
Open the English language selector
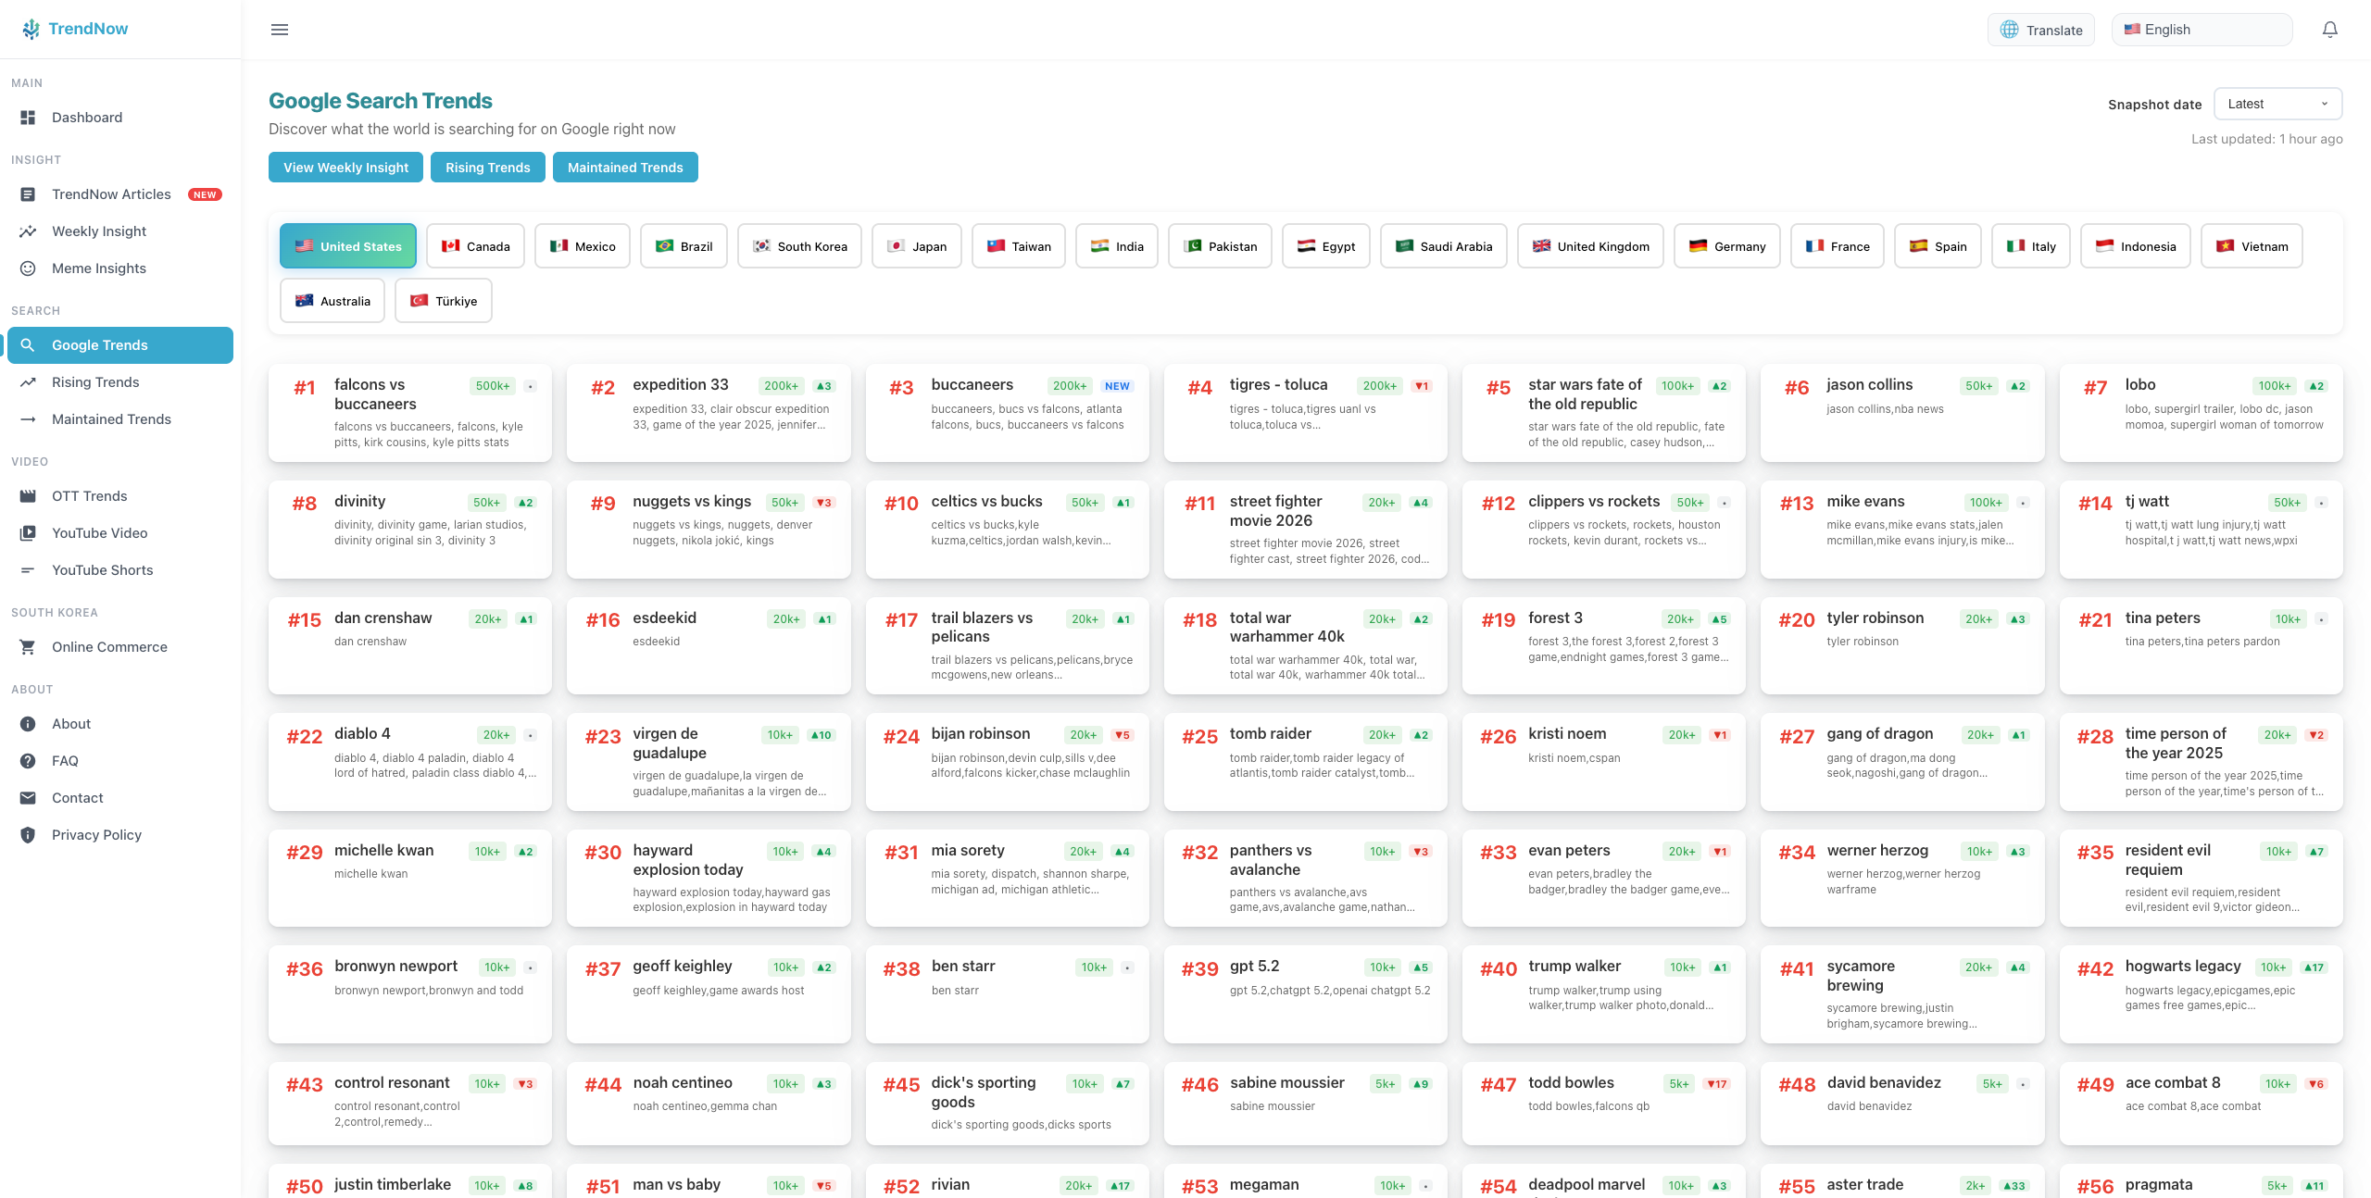pyautogui.click(x=2202, y=29)
